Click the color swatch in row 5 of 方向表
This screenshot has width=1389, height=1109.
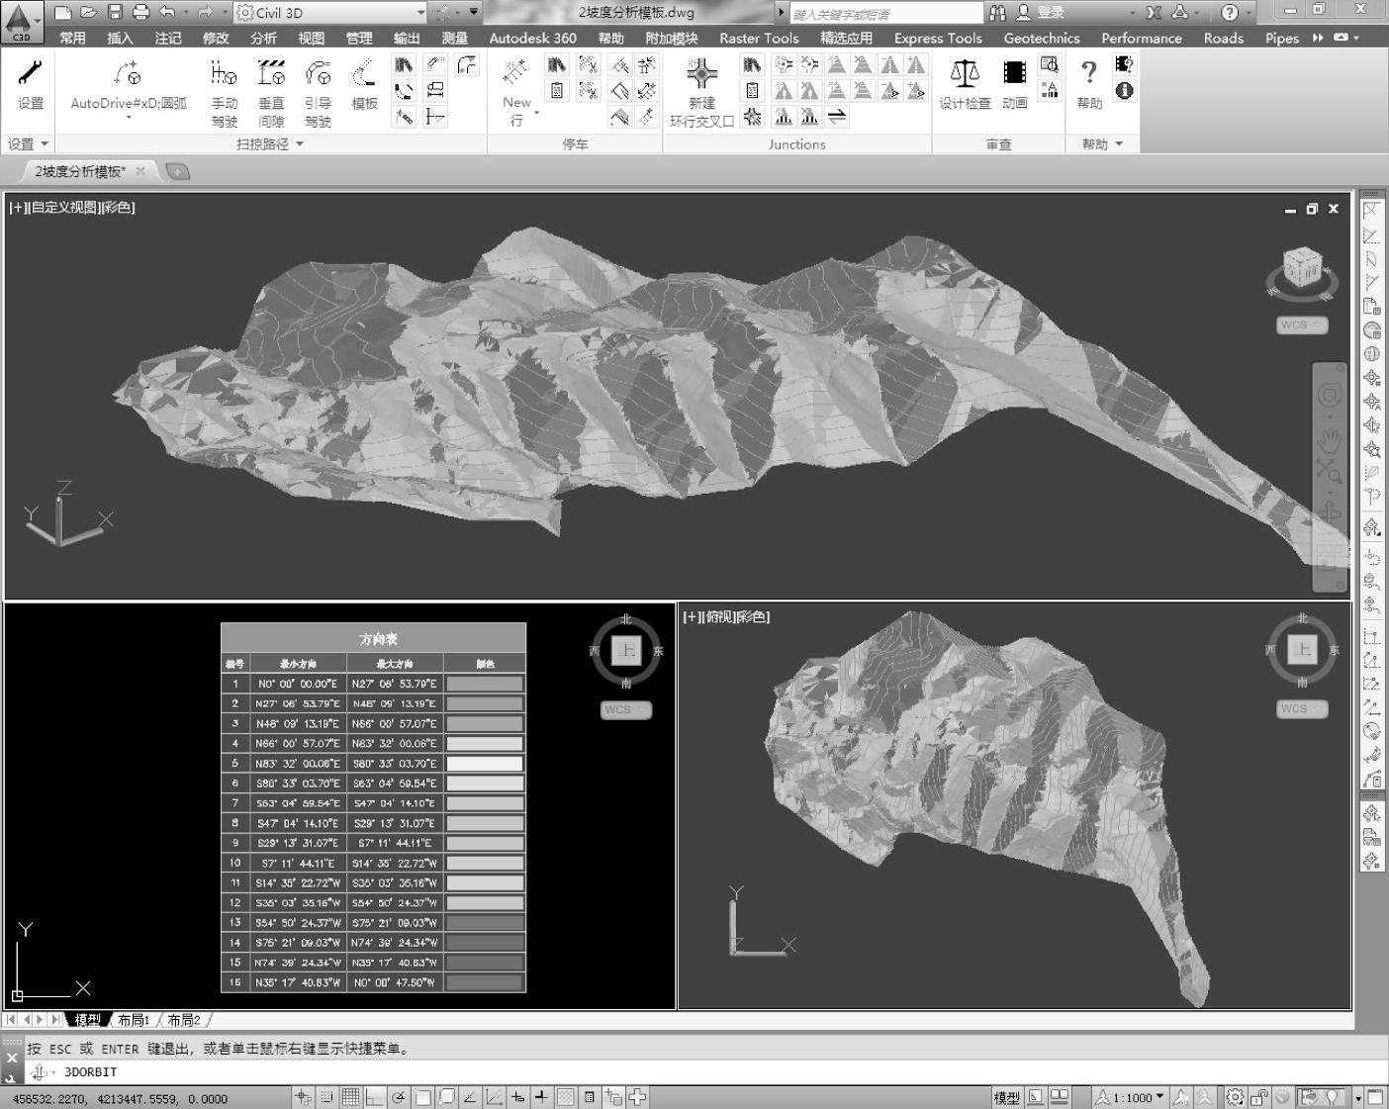(485, 764)
